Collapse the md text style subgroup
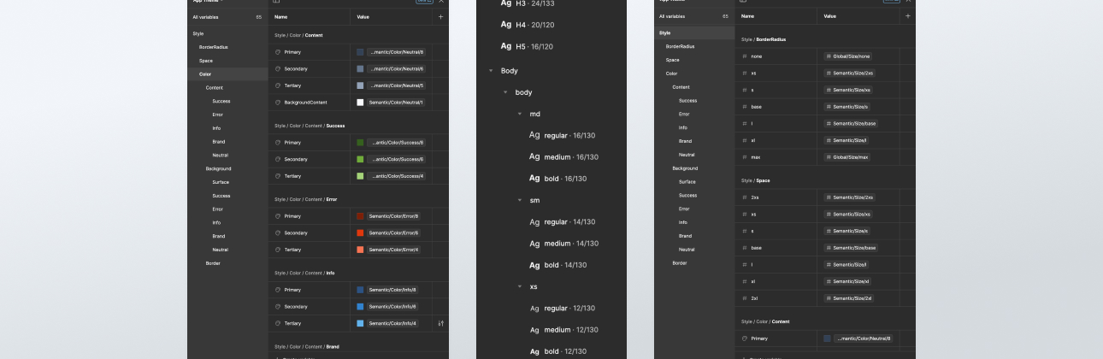Image resolution: width=1103 pixels, height=359 pixels. pyautogui.click(x=520, y=114)
